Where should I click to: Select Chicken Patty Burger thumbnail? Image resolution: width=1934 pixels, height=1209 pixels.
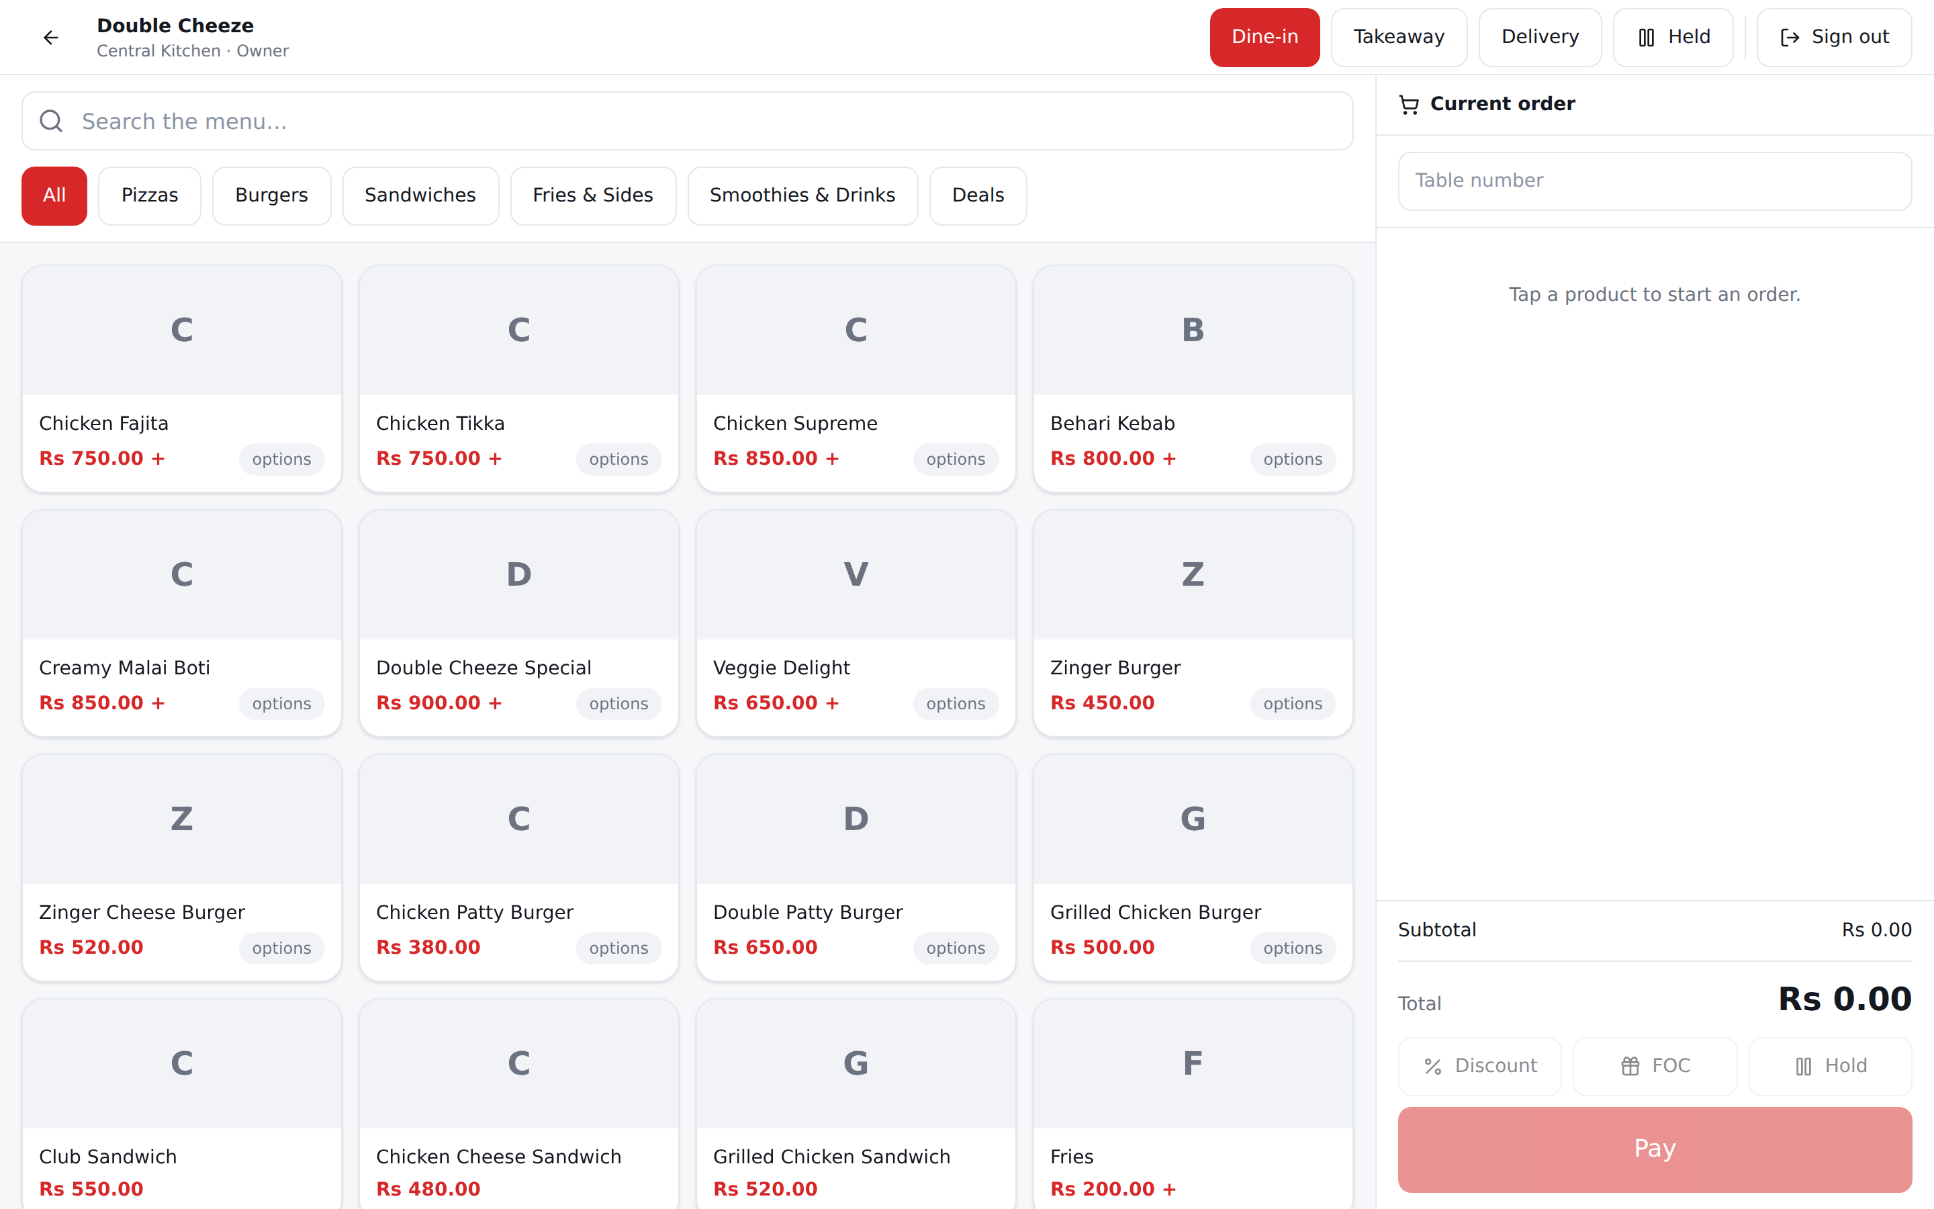click(x=520, y=819)
